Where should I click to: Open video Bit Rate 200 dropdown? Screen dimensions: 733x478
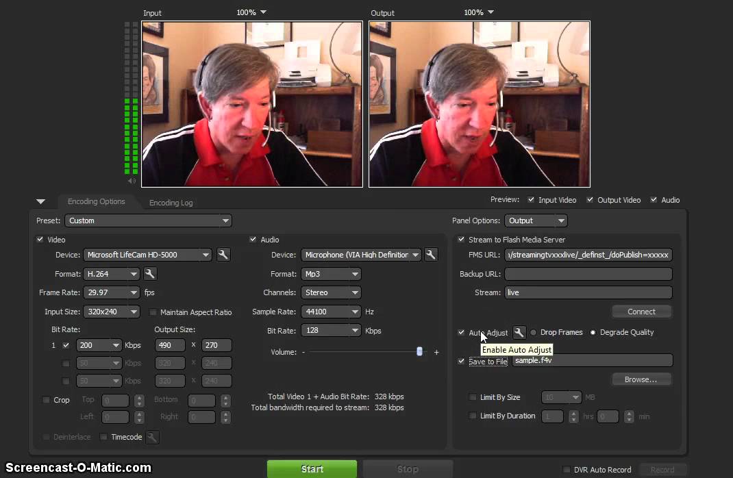(99, 345)
